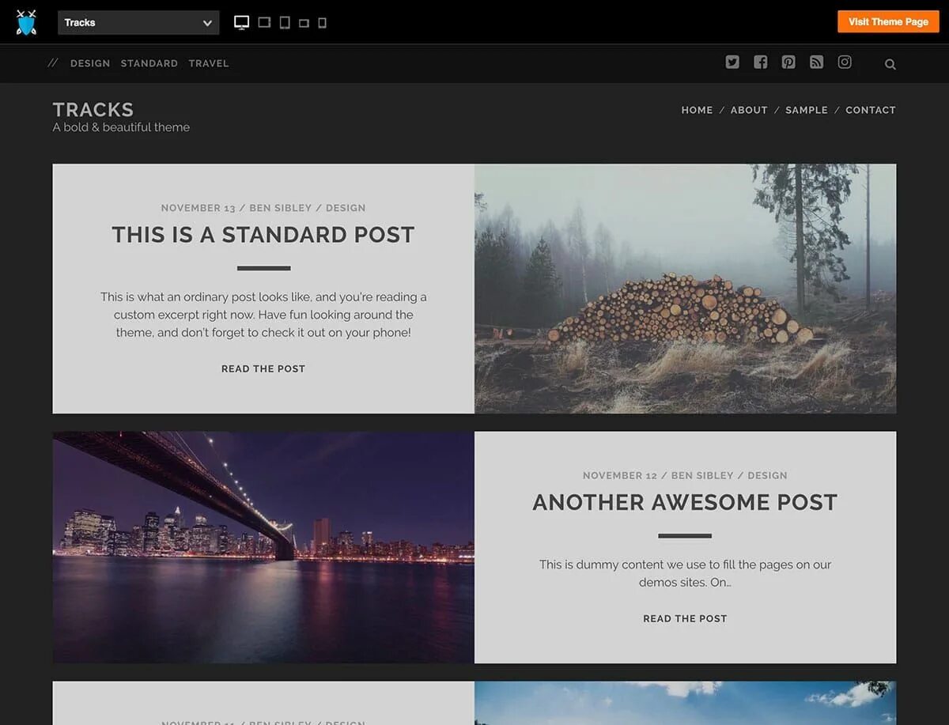This screenshot has height=725, width=949.
Task: Preview theme on phone portrait view
Action: (x=321, y=21)
